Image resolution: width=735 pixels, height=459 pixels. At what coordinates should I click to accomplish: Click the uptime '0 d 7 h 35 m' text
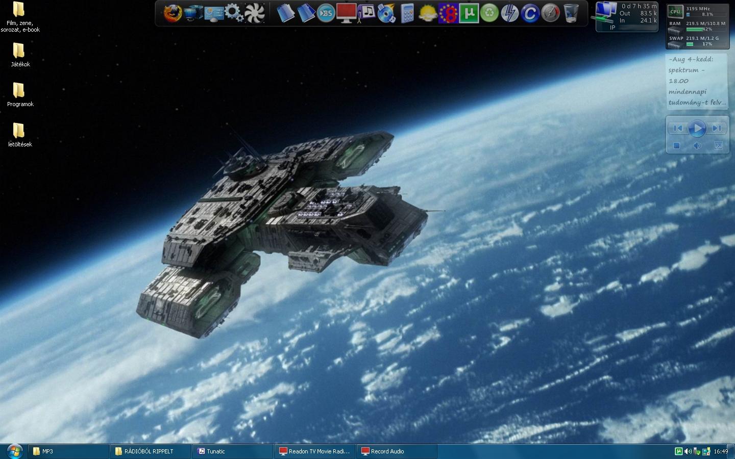pos(639,6)
